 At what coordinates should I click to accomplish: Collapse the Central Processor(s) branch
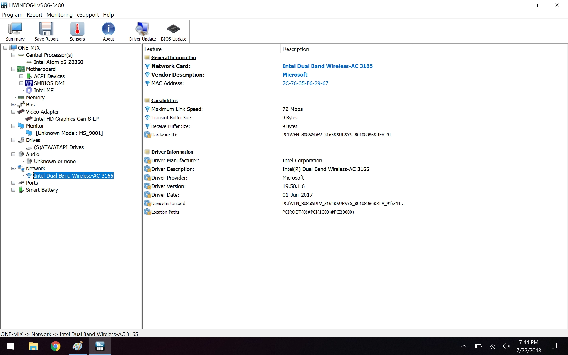[x=13, y=55]
